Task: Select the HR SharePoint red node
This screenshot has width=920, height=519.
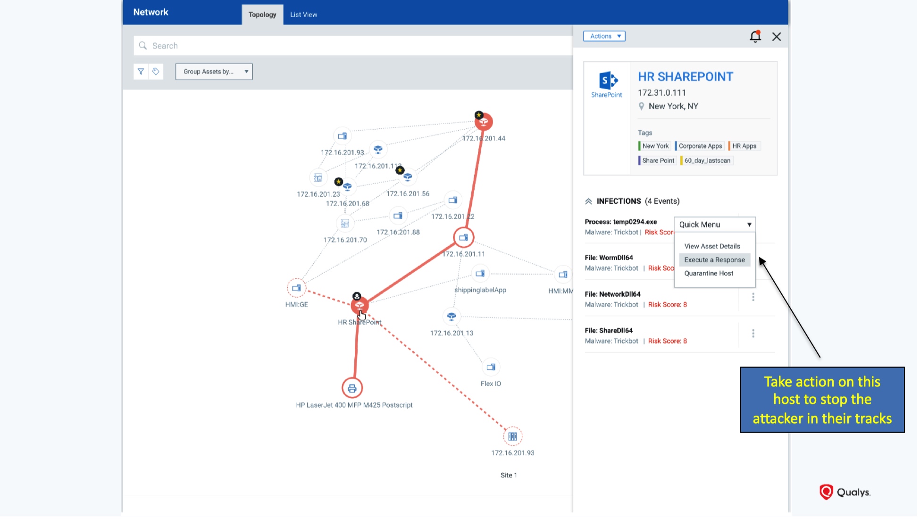Action: (360, 305)
